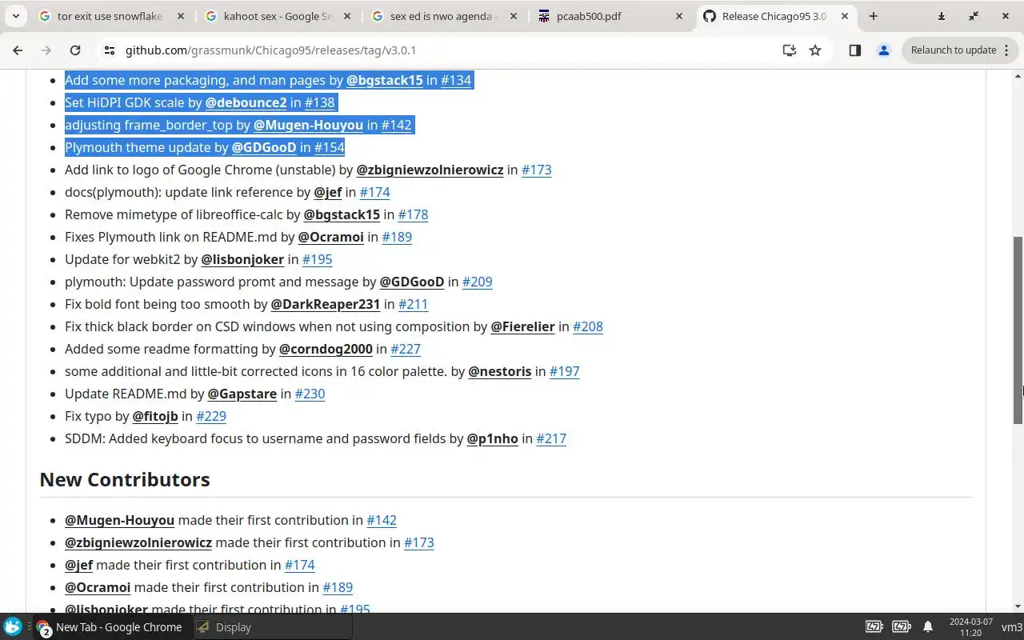Open @debounce2 user profile link
Viewport: 1024px width, 640px height.
[x=246, y=102]
